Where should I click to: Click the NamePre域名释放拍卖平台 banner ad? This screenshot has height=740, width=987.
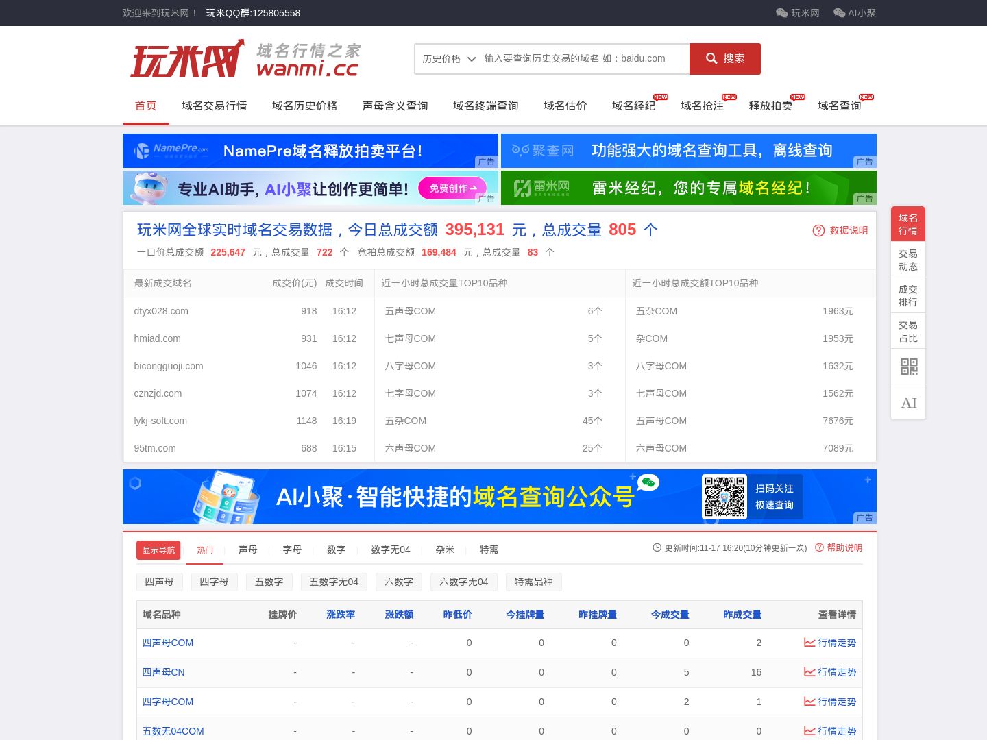(310, 151)
